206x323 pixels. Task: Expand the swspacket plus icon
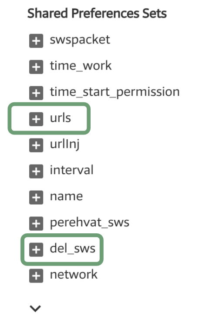tap(36, 41)
